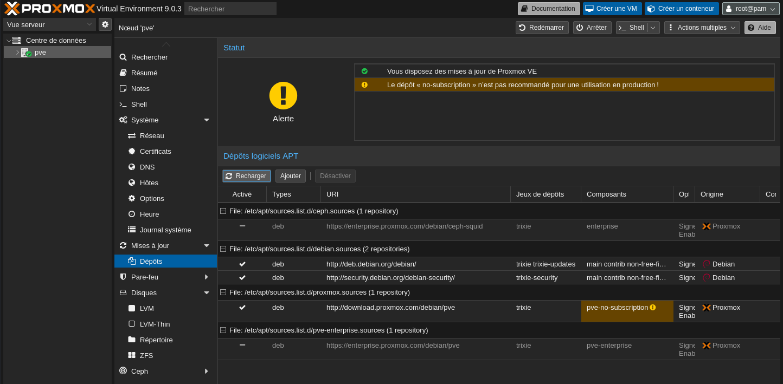Click the Proxmox logo
This screenshot has width=783, height=384.
49,8
